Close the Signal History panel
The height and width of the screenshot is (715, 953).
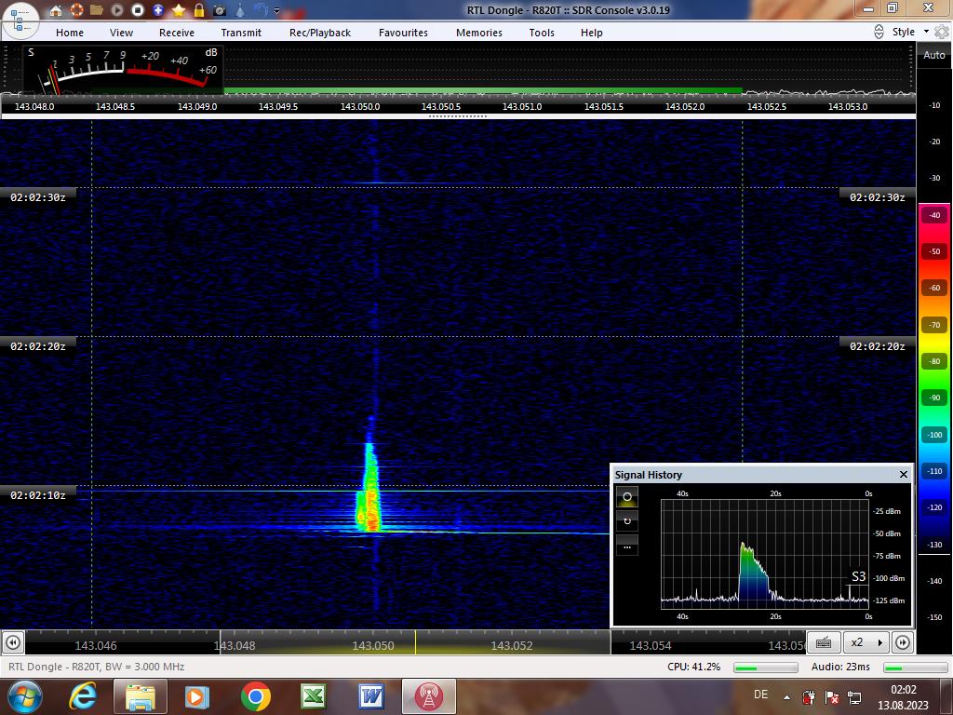click(x=903, y=474)
